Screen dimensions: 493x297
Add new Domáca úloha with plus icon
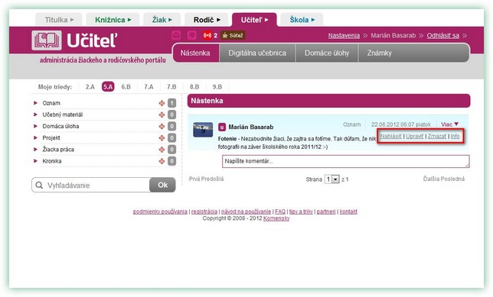pos(162,127)
